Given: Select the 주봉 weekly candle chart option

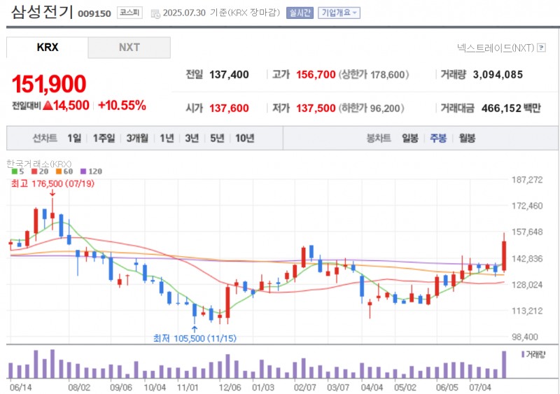Looking at the screenshot, I should coord(438,139).
